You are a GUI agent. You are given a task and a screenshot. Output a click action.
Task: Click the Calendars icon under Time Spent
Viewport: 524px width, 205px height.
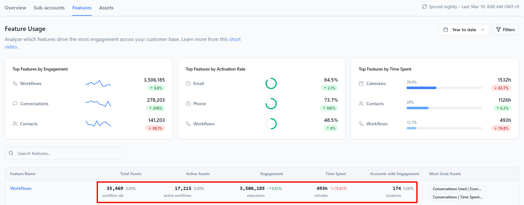click(361, 83)
